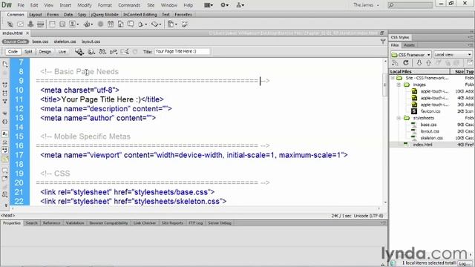The width and height of the screenshot is (475, 267).
Task: Click the search field in title bar
Action: pyautogui.click(x=410, y=5)
